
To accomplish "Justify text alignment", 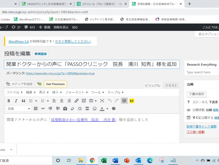I will click(36, 108).
